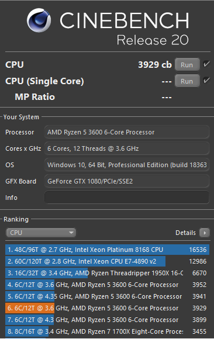Select the 4.35 GHz Ryzen 5 3600 entry
Image resolution: width=214 pixels, height=339 pixels.
(108, 296)
